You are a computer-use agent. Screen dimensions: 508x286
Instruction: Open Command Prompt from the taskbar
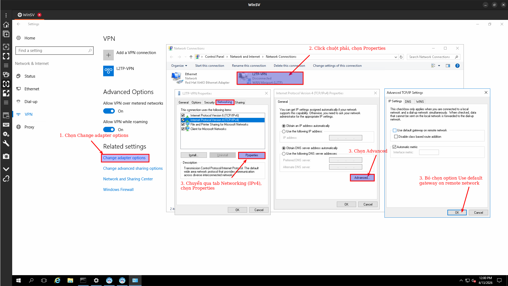[83, 280]
